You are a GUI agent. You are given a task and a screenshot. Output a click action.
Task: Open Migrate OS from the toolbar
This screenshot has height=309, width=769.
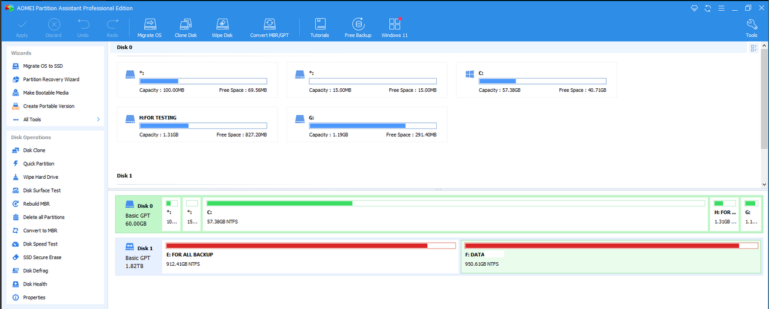tap(150, 28)
